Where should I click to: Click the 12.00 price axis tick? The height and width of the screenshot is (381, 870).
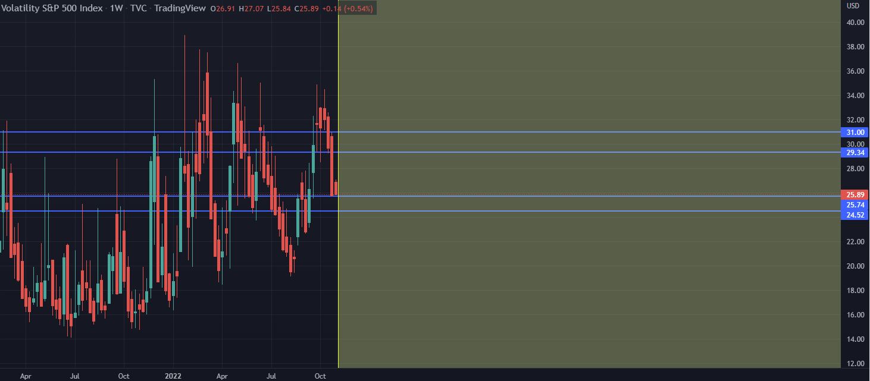click(x=855, y=364)
